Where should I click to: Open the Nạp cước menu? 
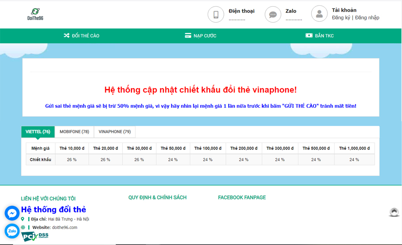pos(201,36)
